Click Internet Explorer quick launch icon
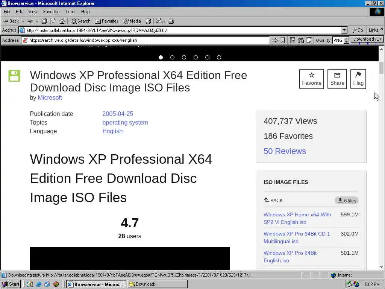This screenshot has height=289, width=385. click(x=39, y=284)
